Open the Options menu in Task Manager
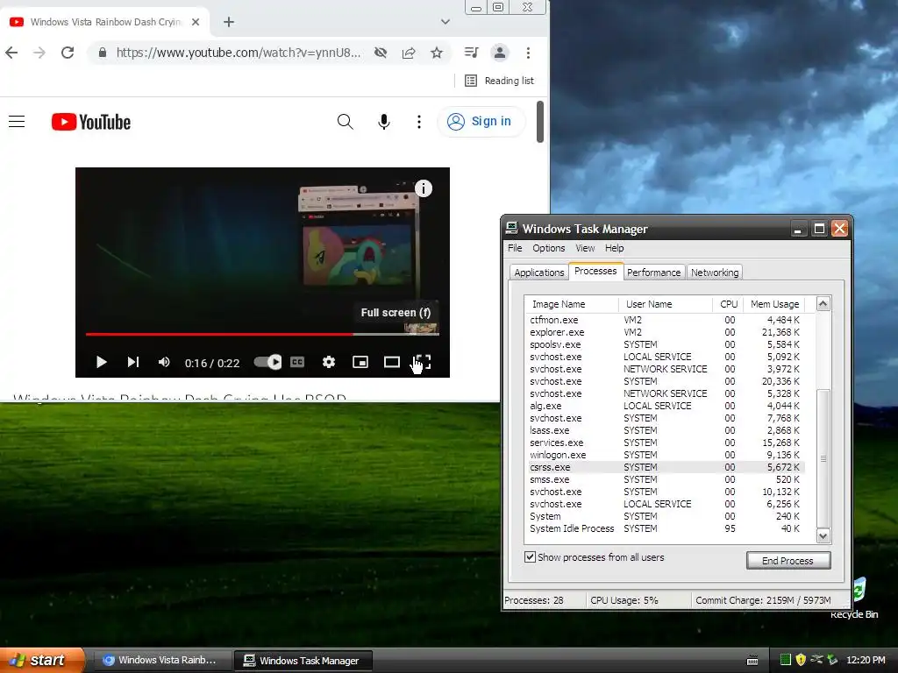Viewport: 898px width, 673px height. point(549,248)
